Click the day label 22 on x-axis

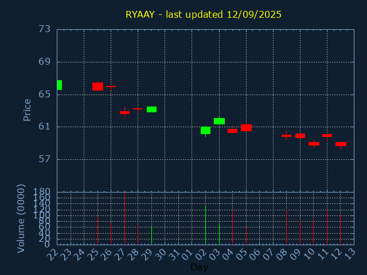coord(52,254)
